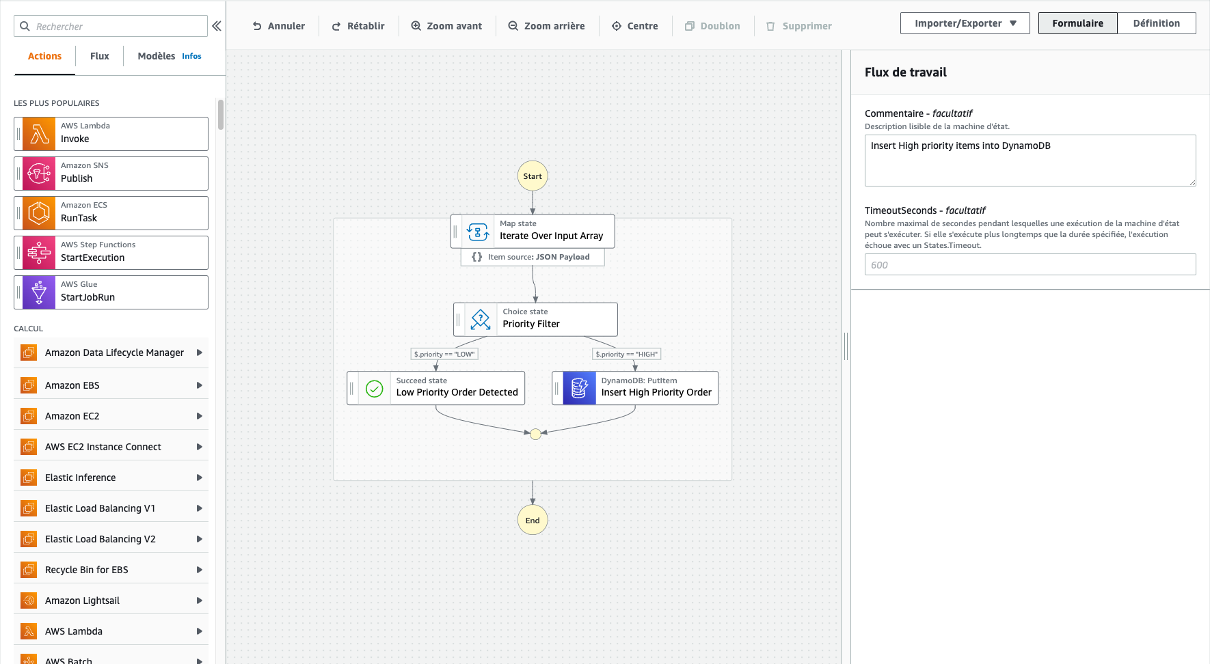Click the Amazon Data Lifecycle Manager icon
The height and width of the screenshot is (664, 1210).
(x=29, y=352)
